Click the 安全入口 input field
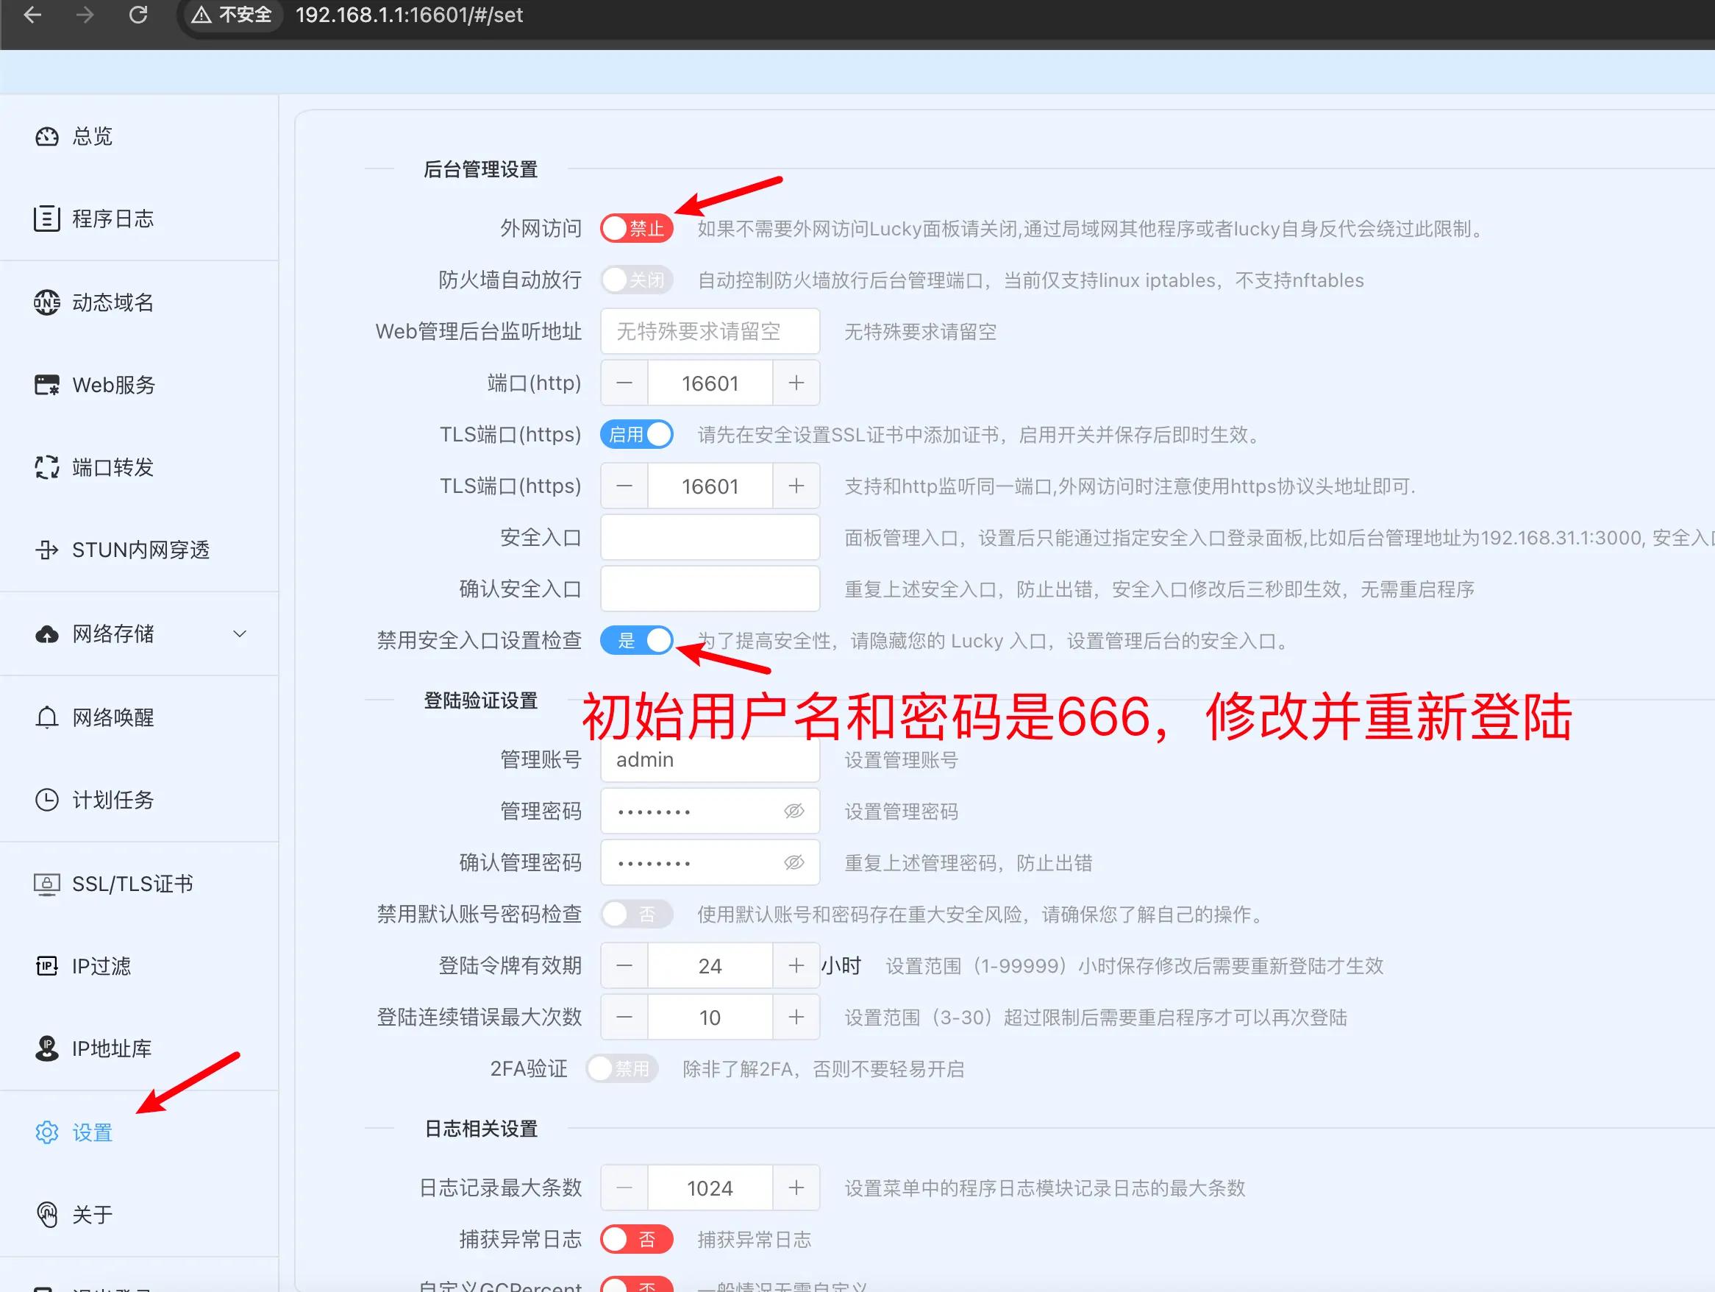Screen dimensions: 1715x1292 [x=710, y=537]
